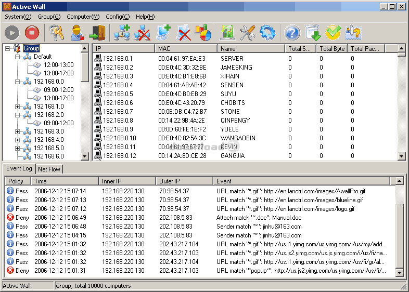Screen dimensions: 409x292
Task: Click the red Stop button in toolbar
Action: 32,33
